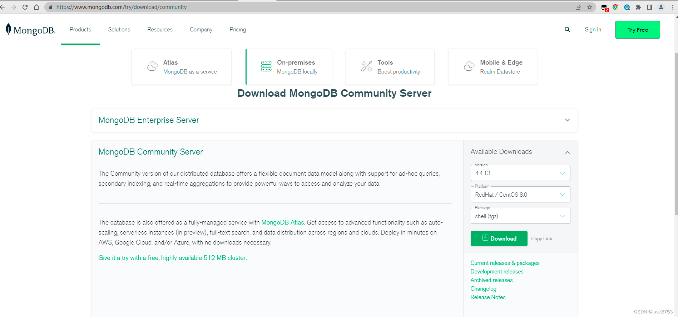Go to the Pricing page

click(x=238, y=30)
